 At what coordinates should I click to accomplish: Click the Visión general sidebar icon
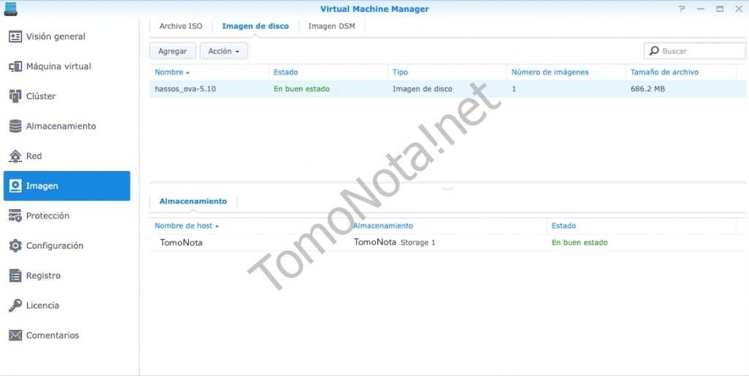[x=15, y=37]
